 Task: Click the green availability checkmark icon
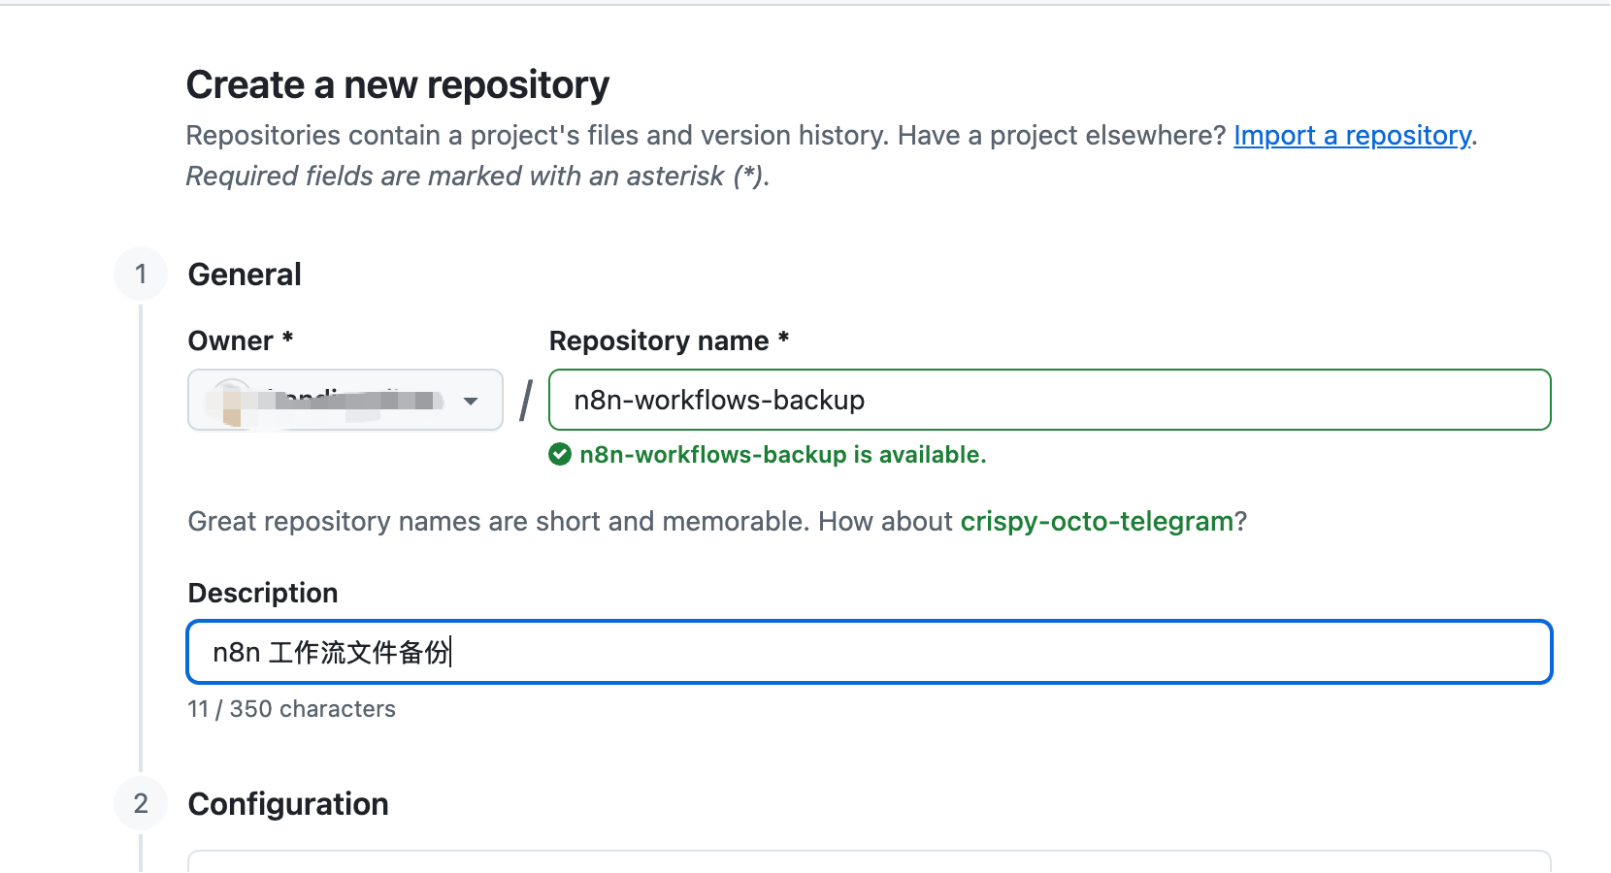coord(560,454)
